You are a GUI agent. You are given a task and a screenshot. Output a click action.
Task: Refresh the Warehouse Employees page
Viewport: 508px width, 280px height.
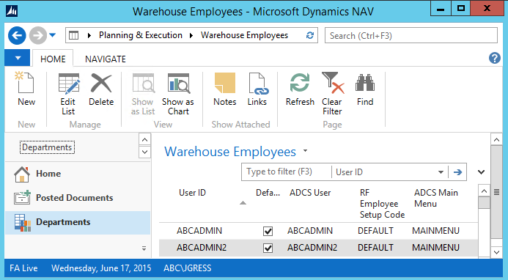point(300,89)
